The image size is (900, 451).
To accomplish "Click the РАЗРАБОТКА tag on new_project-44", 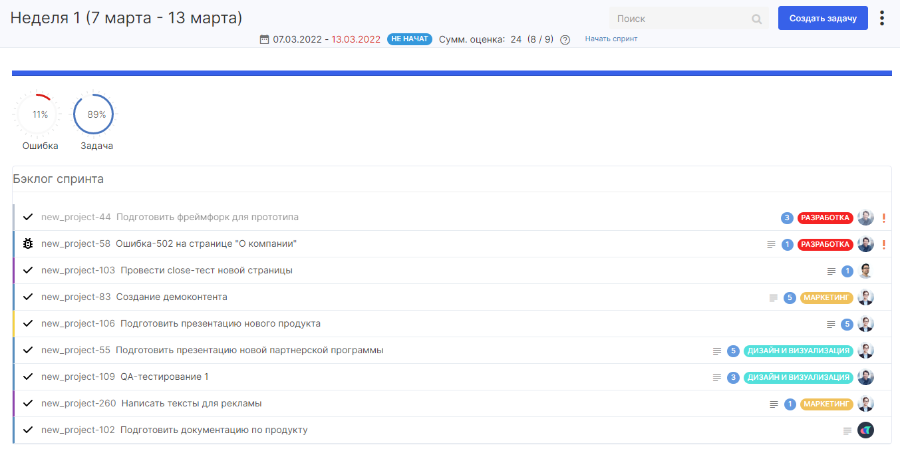I will tap(825, 218).
